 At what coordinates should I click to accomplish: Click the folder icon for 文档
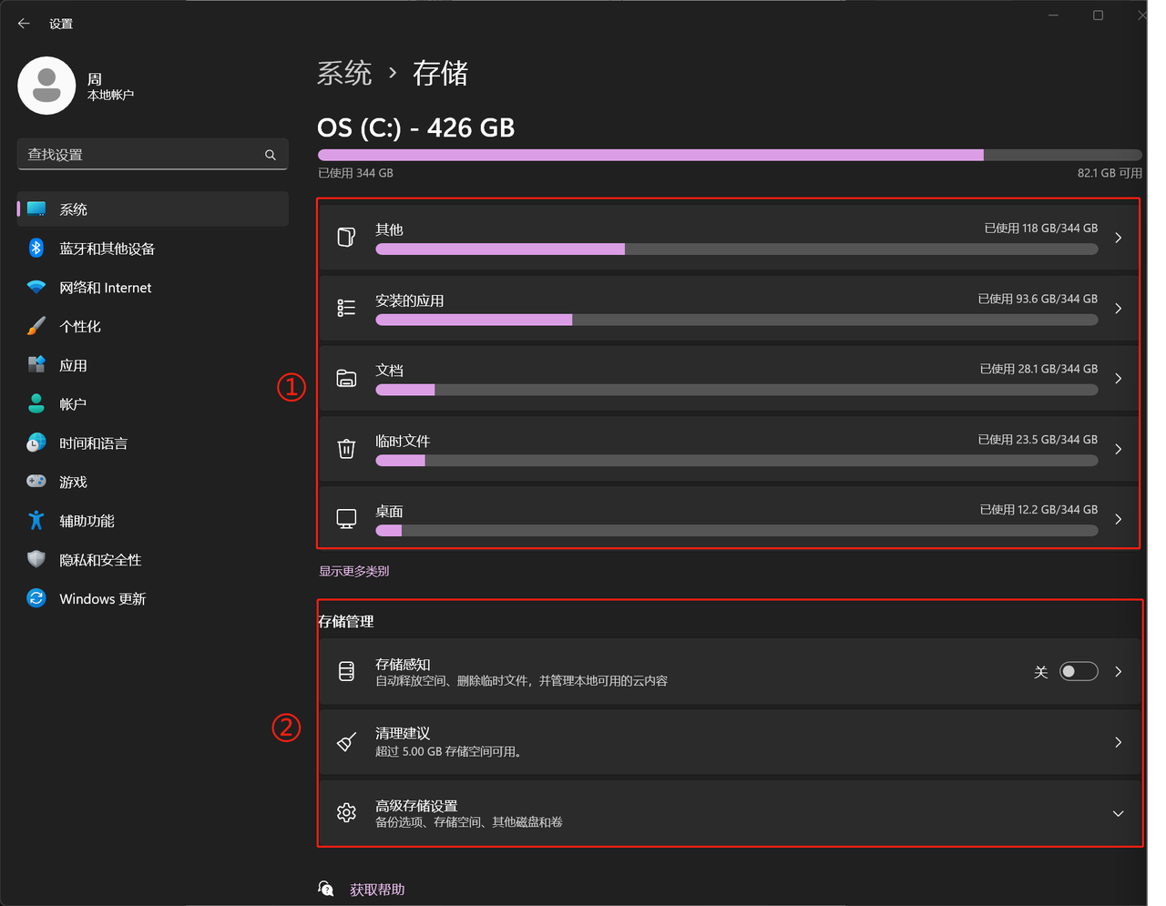pyautogui.click(x=346, y=378)
